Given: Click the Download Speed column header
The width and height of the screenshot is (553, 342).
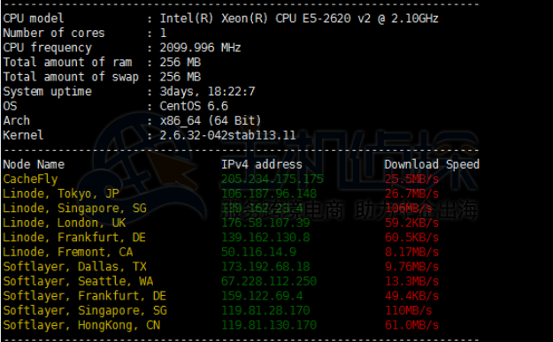Looking at the screenshot, I should point(432,164).
